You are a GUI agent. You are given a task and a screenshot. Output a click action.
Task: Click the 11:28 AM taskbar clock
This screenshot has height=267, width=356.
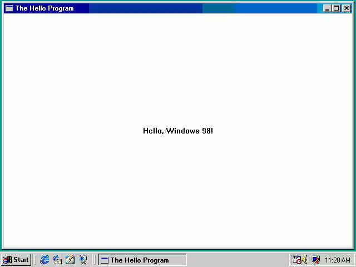337,260
